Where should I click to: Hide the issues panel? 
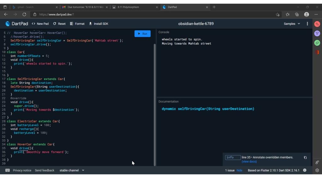point(239,170)
